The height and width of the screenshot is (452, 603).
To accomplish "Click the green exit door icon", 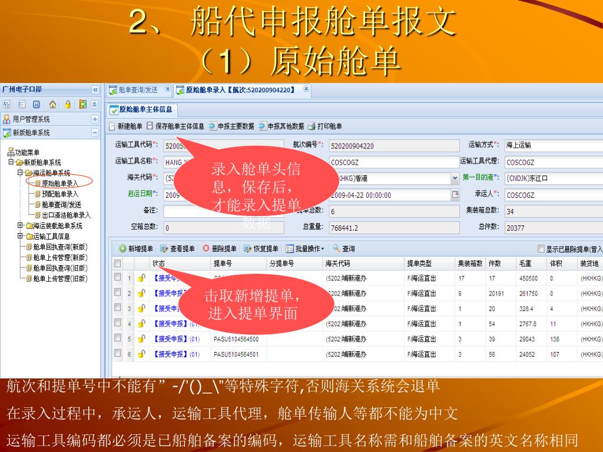I will (82, 105).
